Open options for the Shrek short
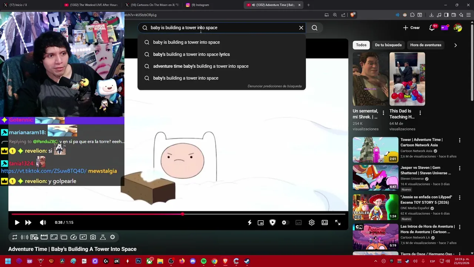474x267 pixels. (x=383, y=113)
